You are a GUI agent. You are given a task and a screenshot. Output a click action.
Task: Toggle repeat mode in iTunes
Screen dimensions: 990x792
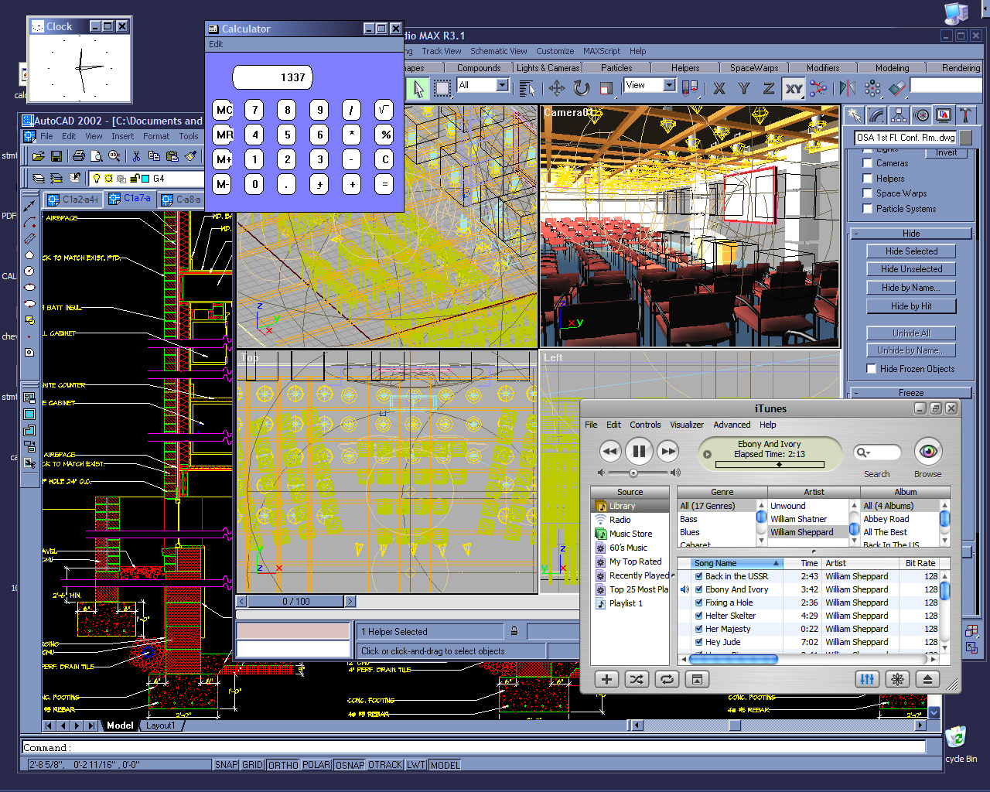click(666, 679)
